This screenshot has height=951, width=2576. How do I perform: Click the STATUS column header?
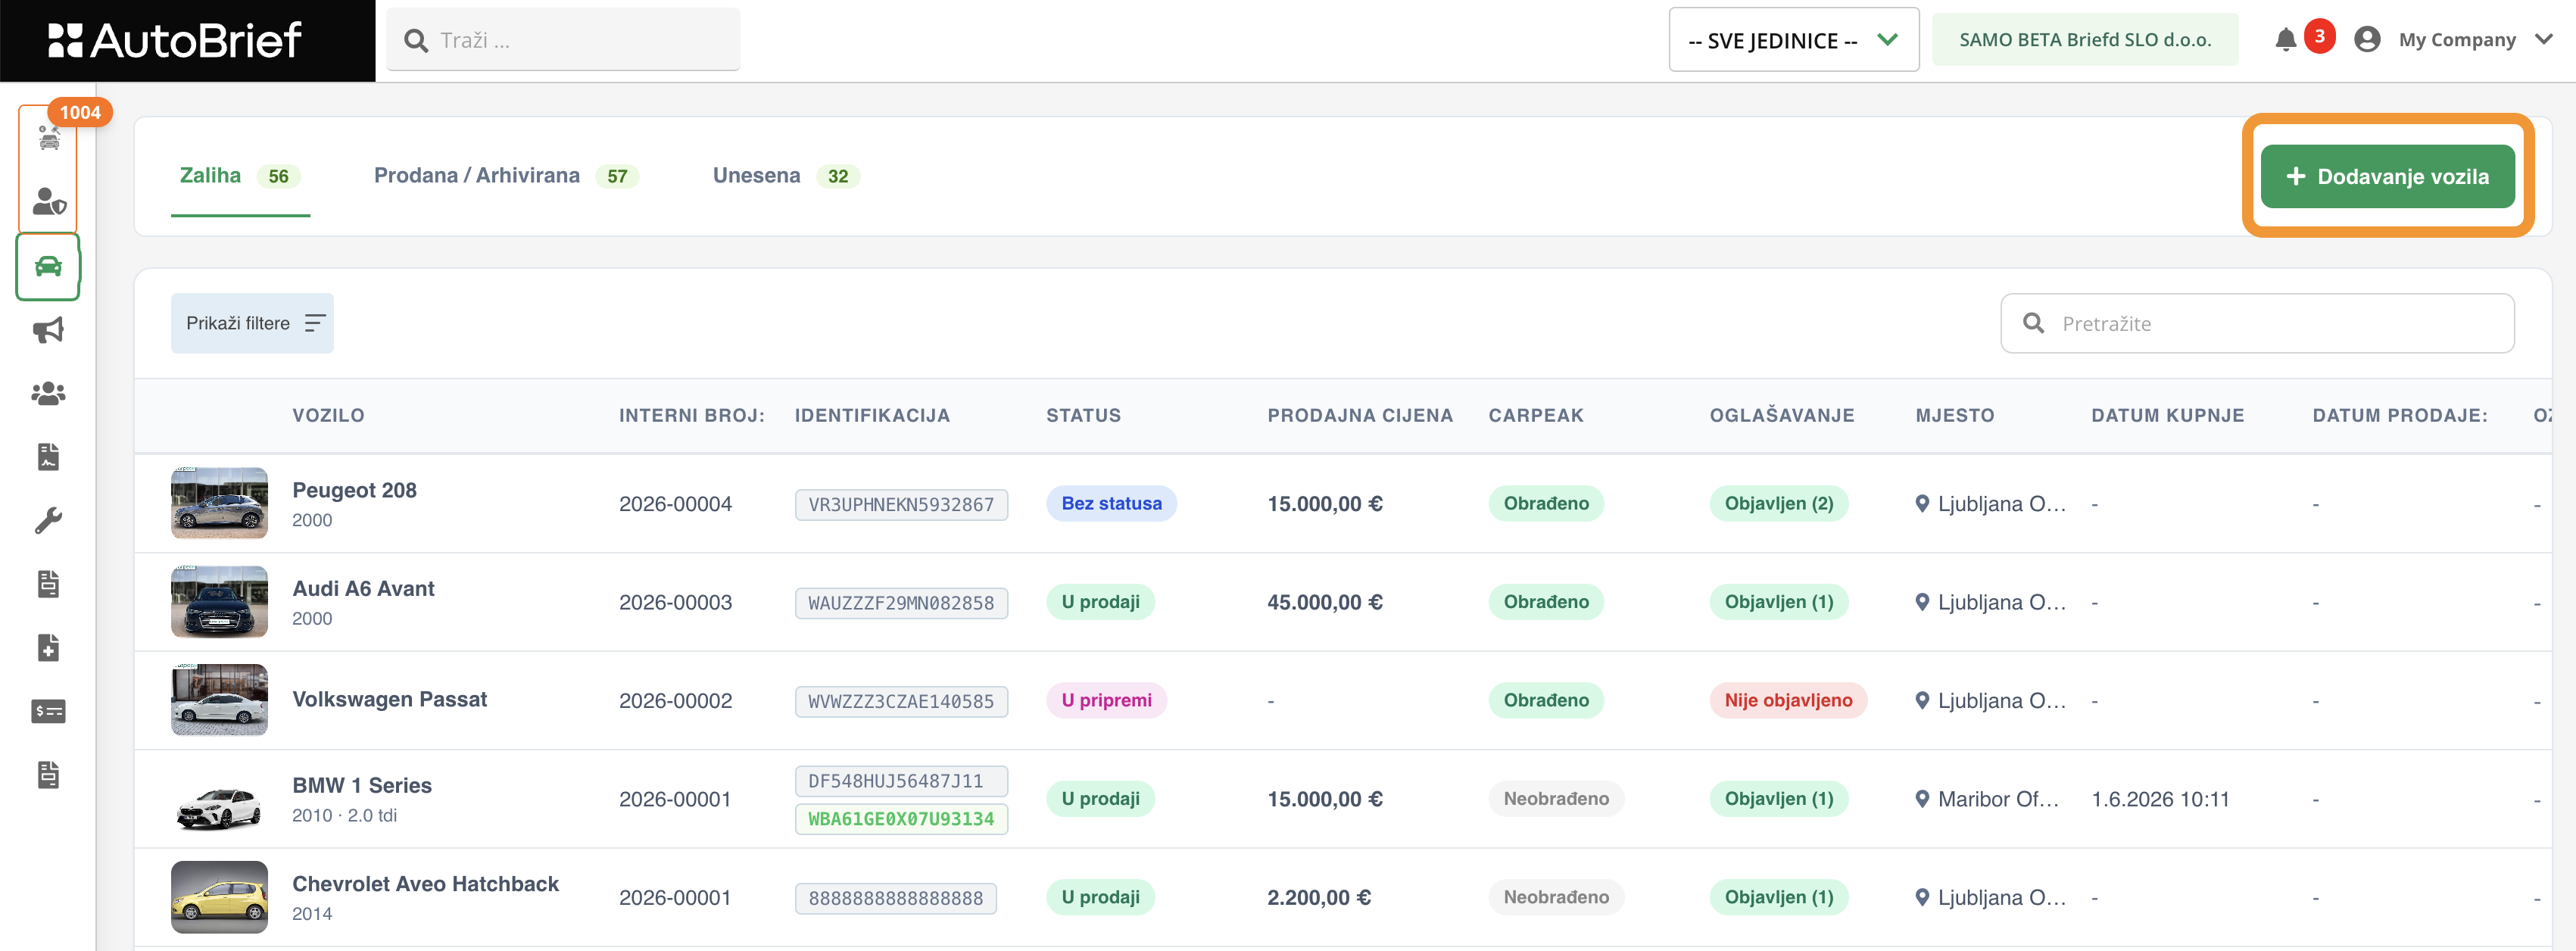pyautogui.click(x=1083, y=415)
